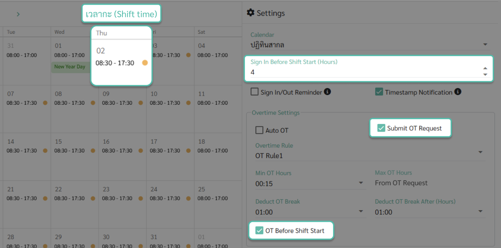501x248 pixels.
Task: Click info icon beside Timestamp Notification
Action: click(x=458, y=92)
